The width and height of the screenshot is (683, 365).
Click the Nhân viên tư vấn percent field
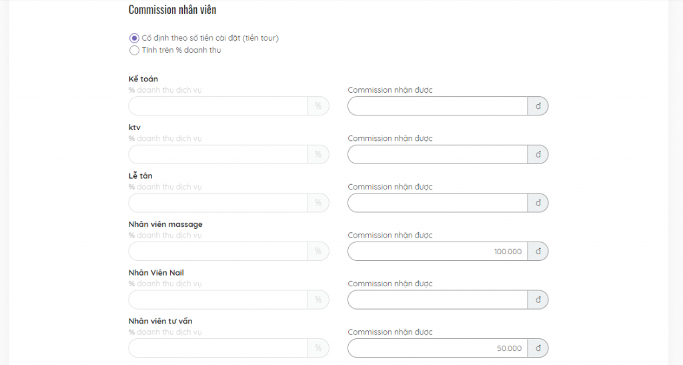(x=218, y=348)
